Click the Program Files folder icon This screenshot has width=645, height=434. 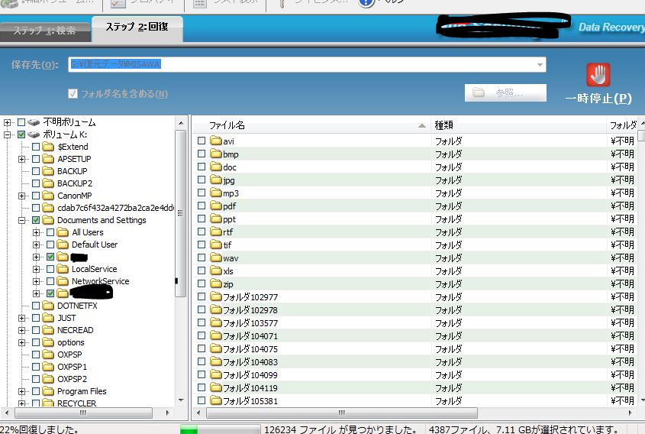coord(48,391)
